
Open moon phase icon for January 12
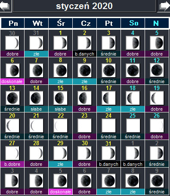[157, 70]
